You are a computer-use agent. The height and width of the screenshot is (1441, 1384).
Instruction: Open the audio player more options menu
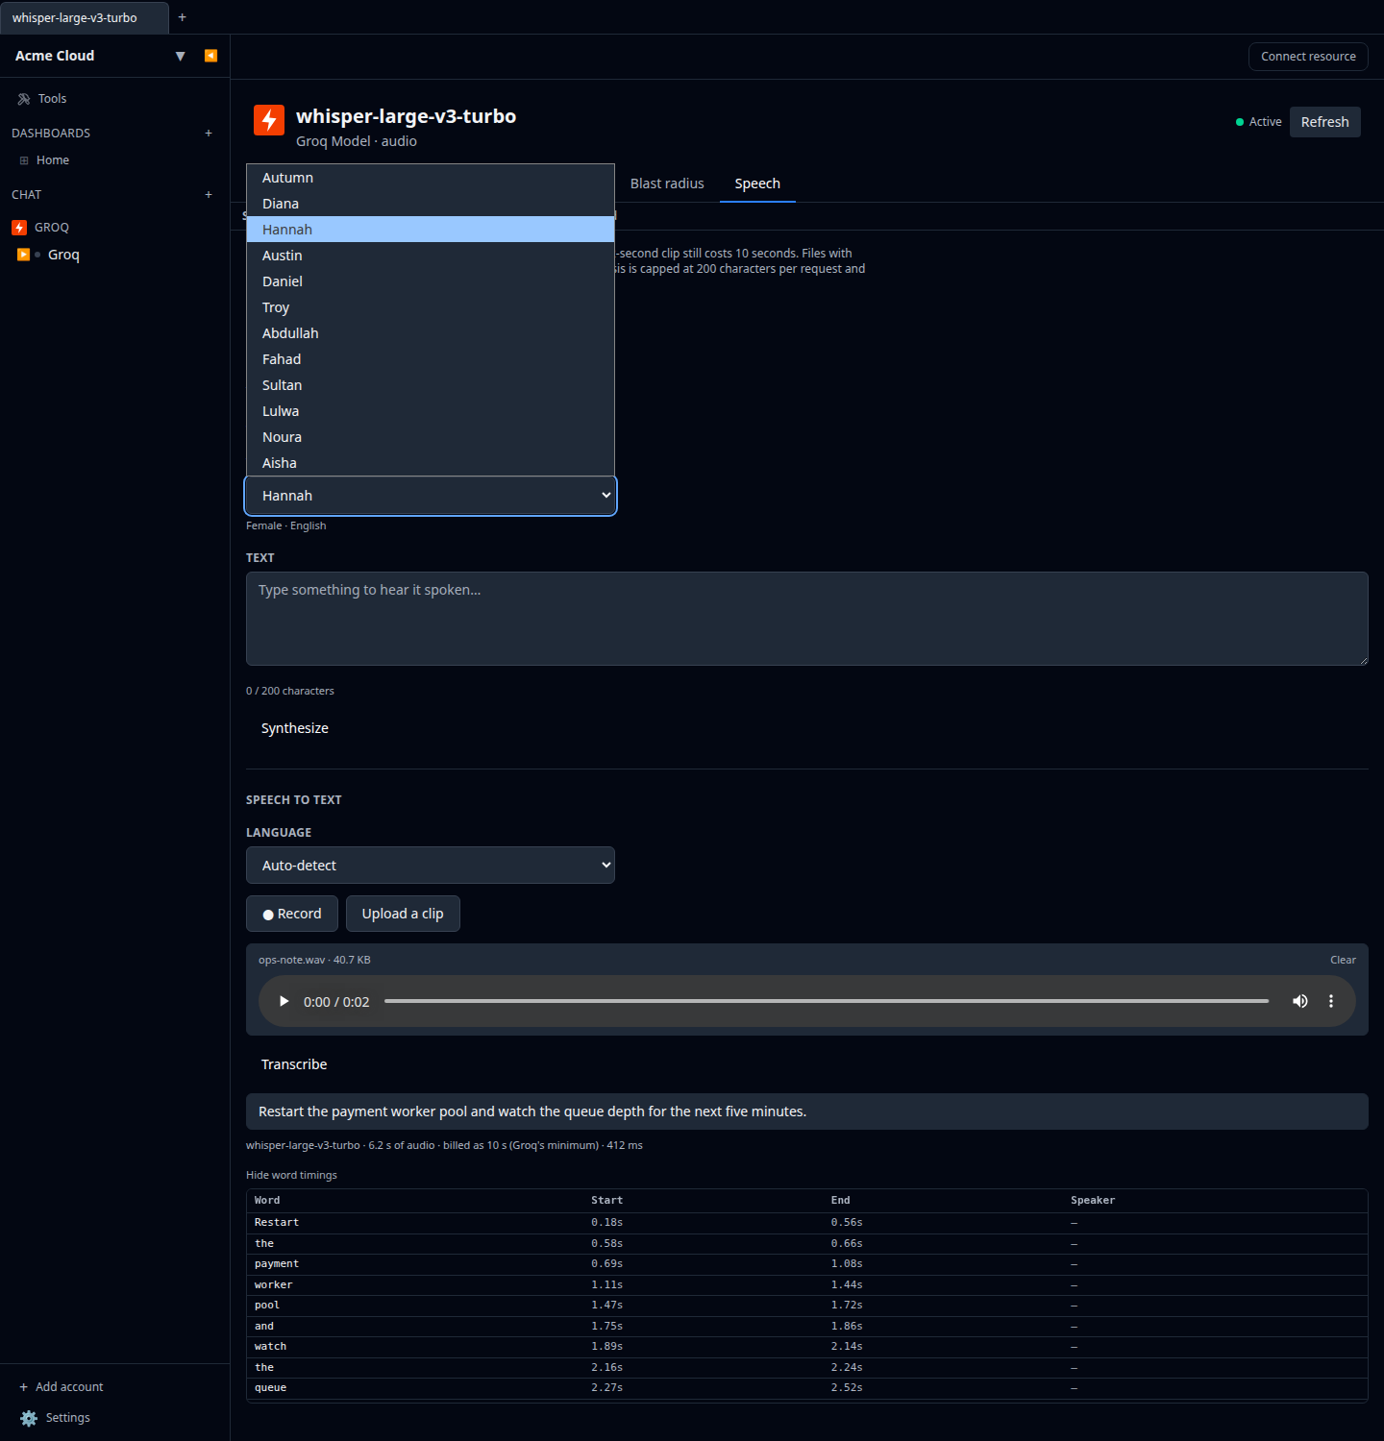[x=1331, y=1001]
